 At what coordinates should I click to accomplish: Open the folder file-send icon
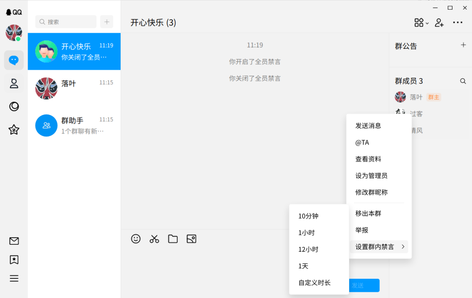pos(173,239)
